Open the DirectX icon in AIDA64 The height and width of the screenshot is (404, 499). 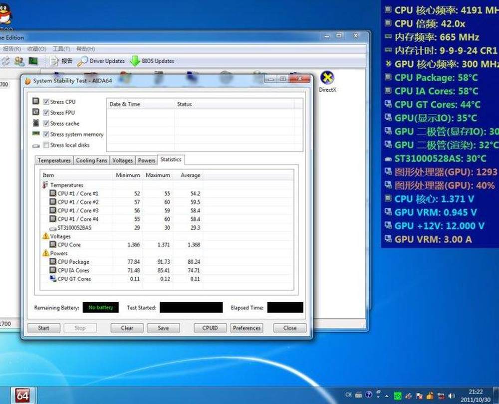tap(327, 82)
